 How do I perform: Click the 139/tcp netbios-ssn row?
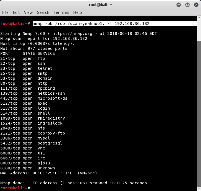click(33, 93)
